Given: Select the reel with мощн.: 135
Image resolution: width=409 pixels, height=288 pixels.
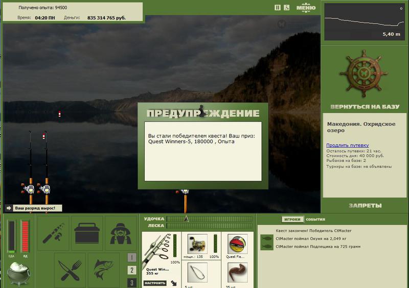Looking at the screenshot, I should [x=197, y=244].
